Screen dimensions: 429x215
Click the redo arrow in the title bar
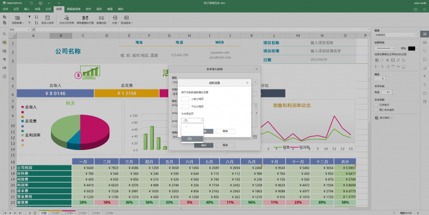[x=58, y=3]
